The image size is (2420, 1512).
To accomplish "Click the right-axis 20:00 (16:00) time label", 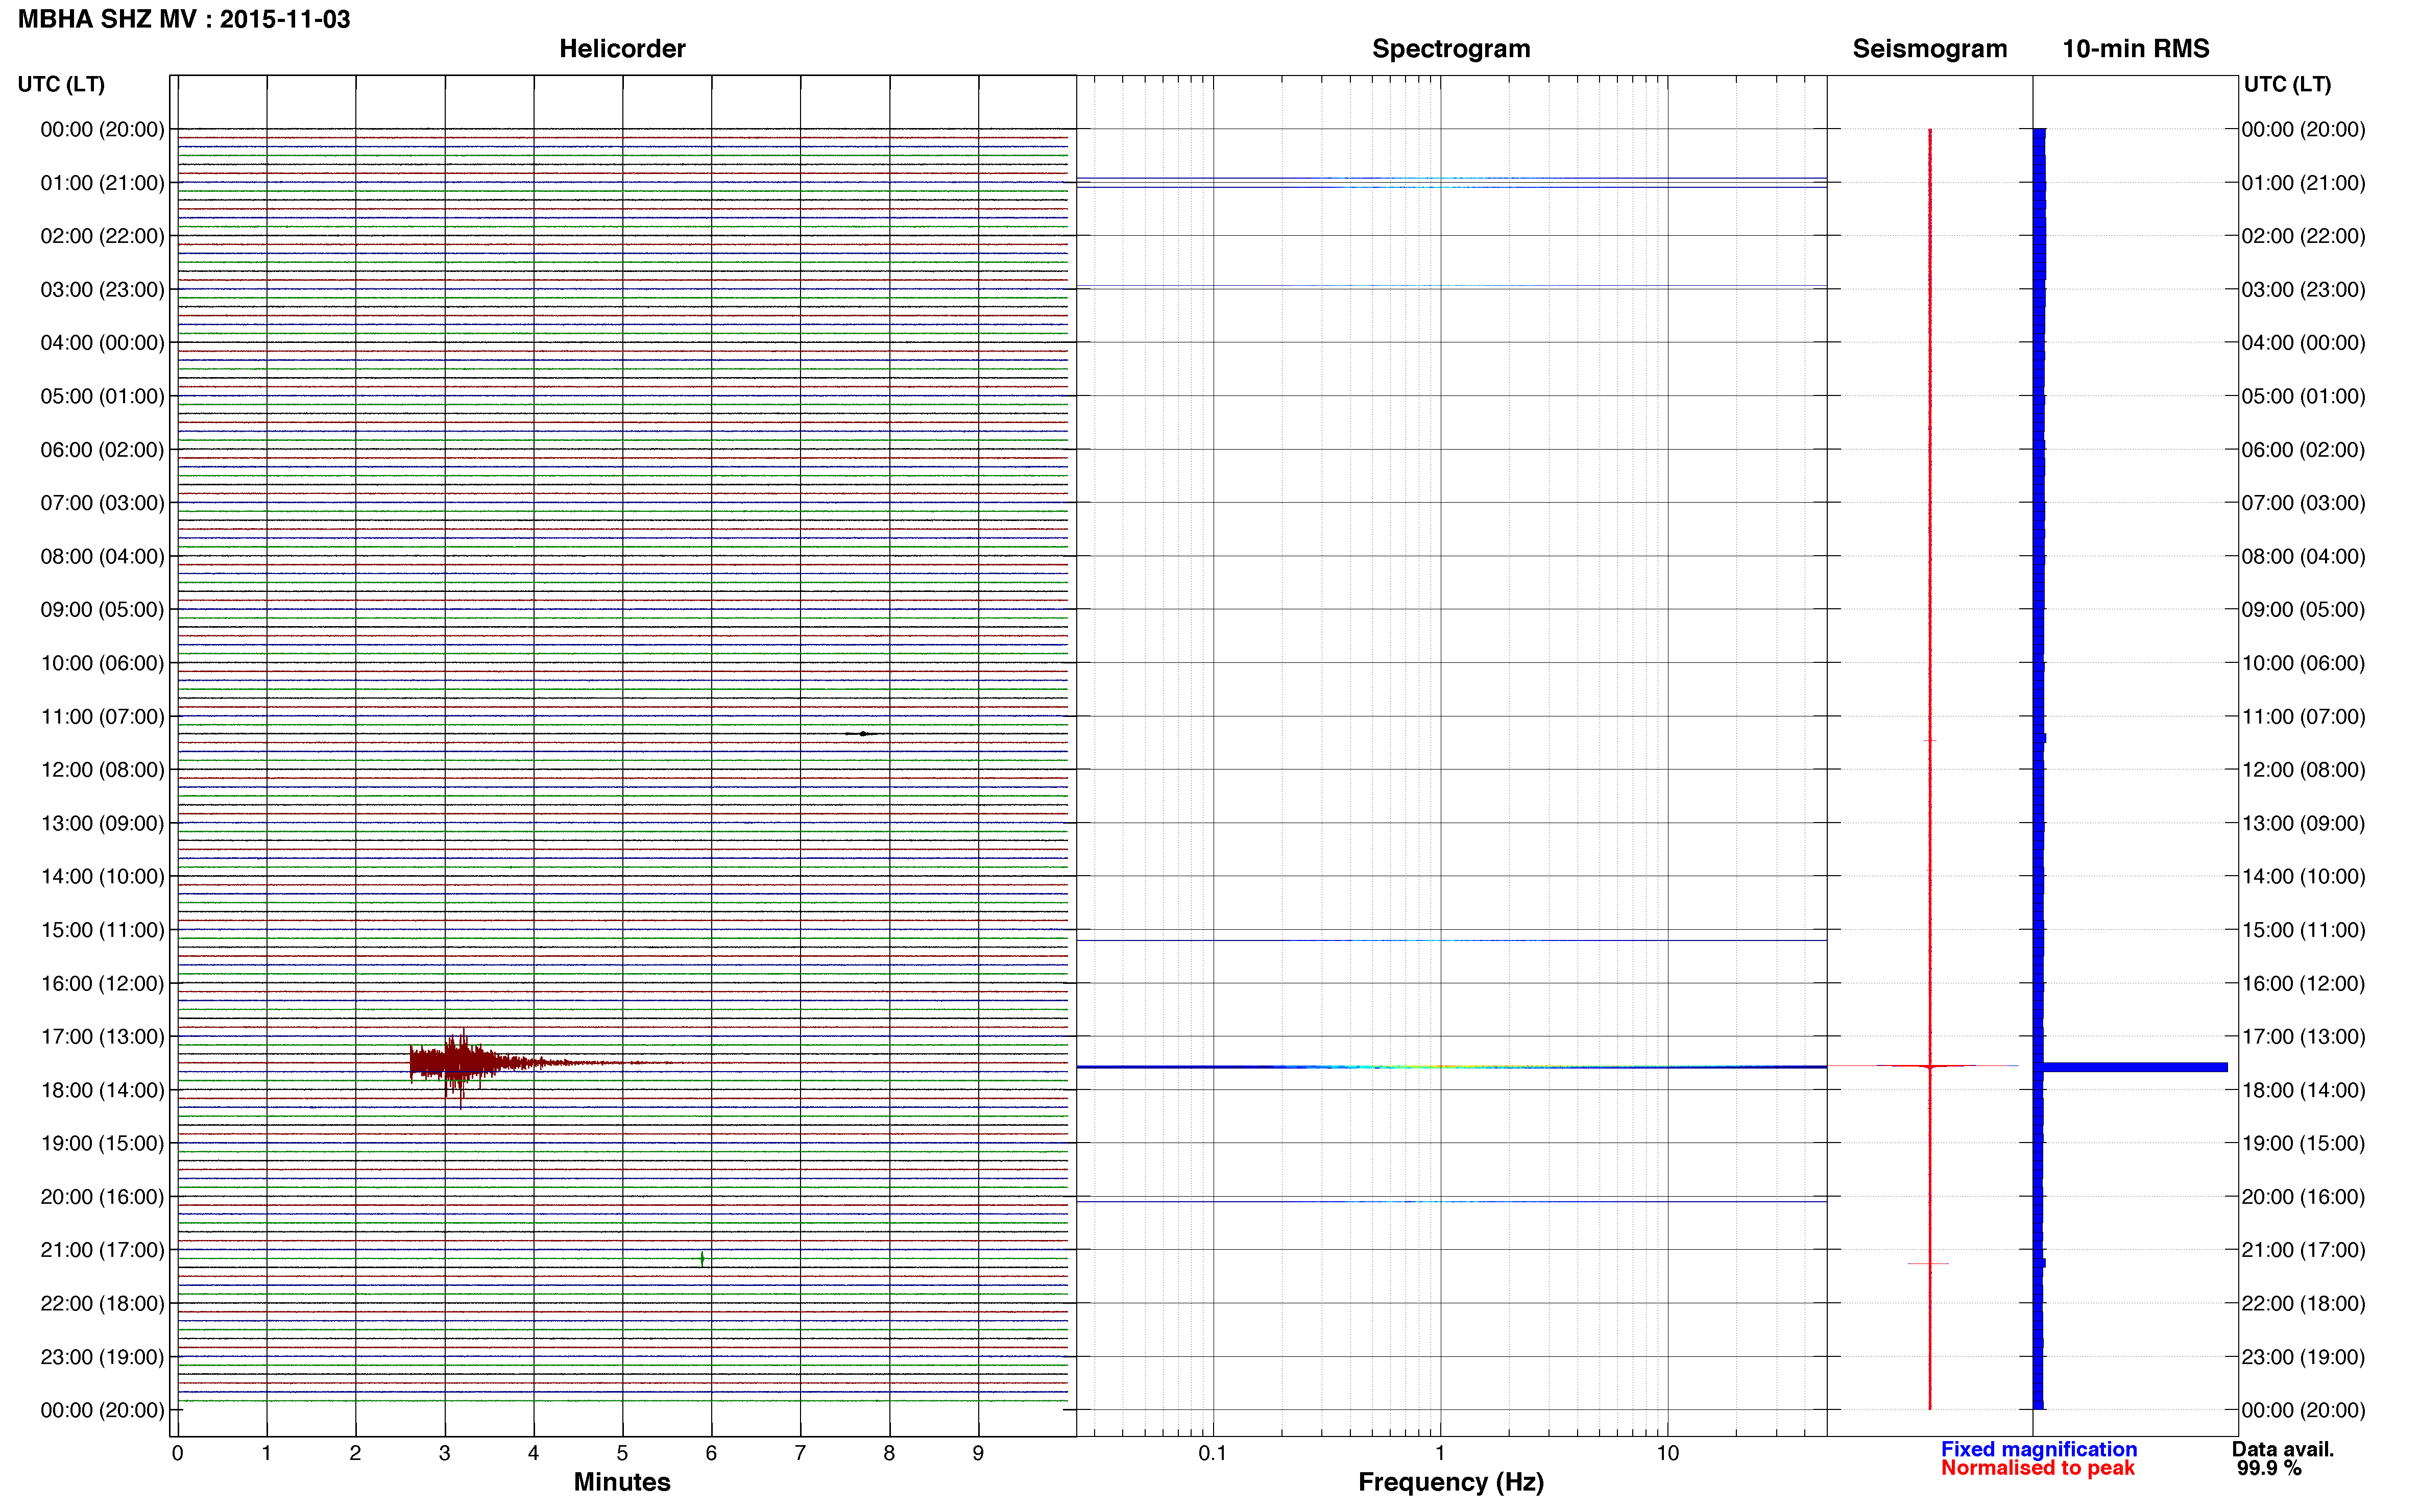I will [2304, 1197].
